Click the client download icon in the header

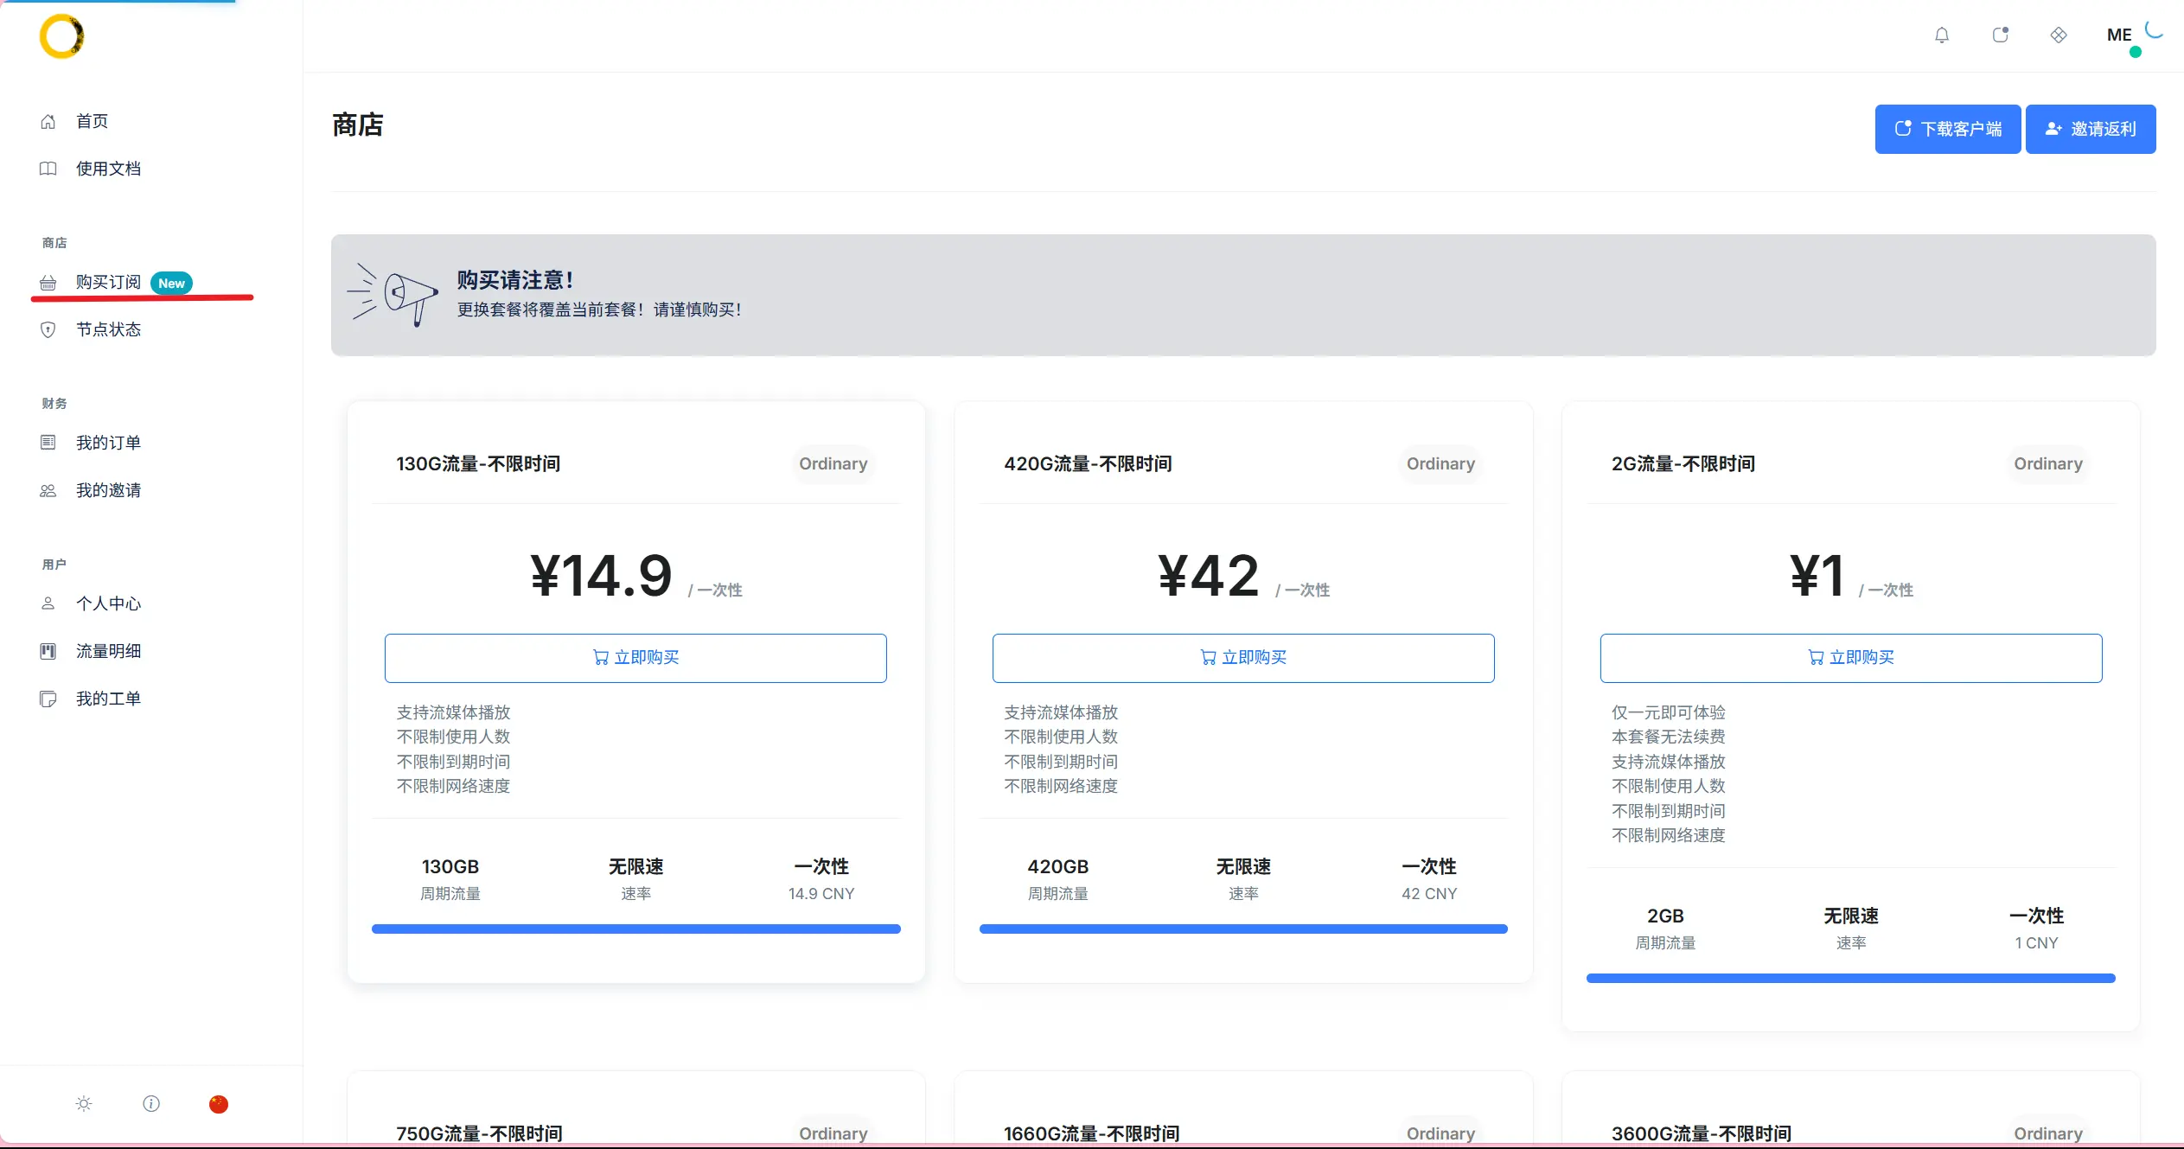click(2000, 35)
